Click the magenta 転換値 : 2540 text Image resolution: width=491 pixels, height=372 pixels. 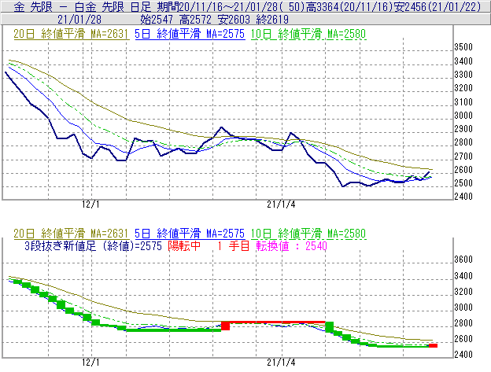(x=291, y=246)
